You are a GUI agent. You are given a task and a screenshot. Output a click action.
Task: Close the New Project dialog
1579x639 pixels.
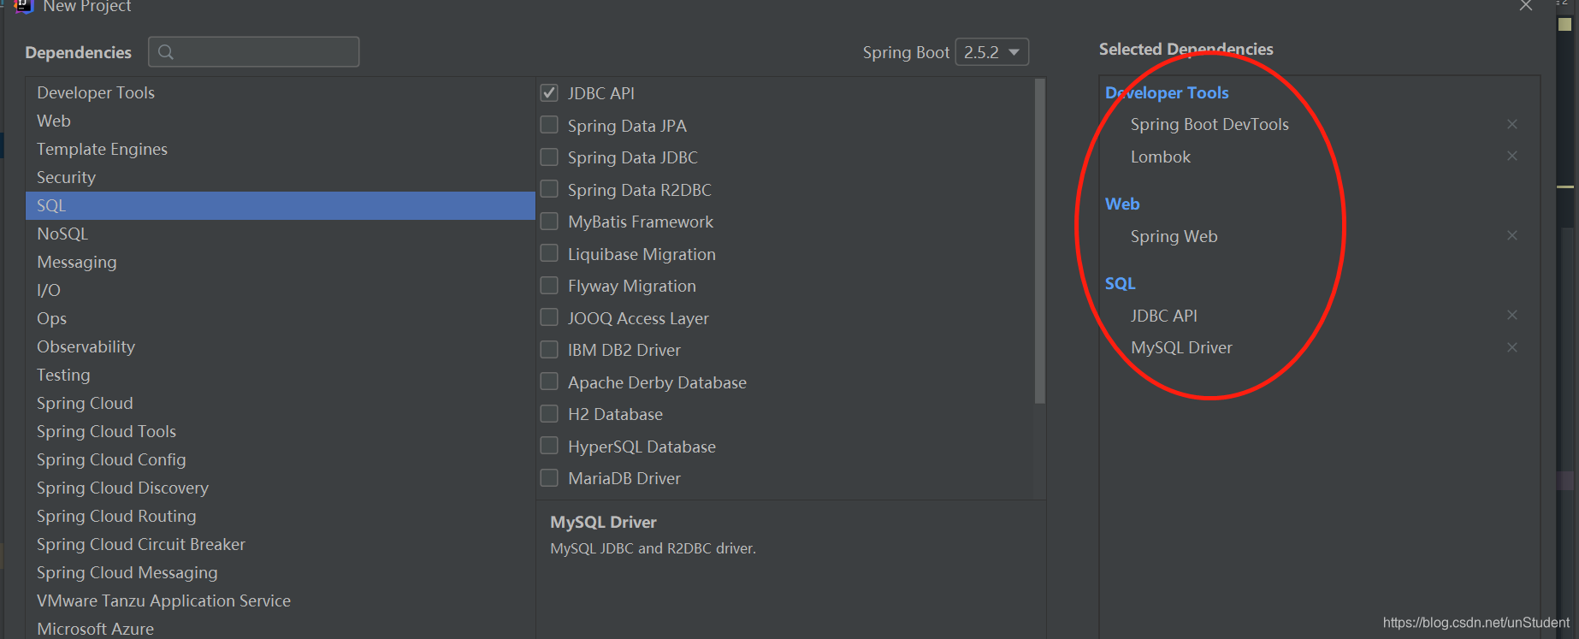1525,6
